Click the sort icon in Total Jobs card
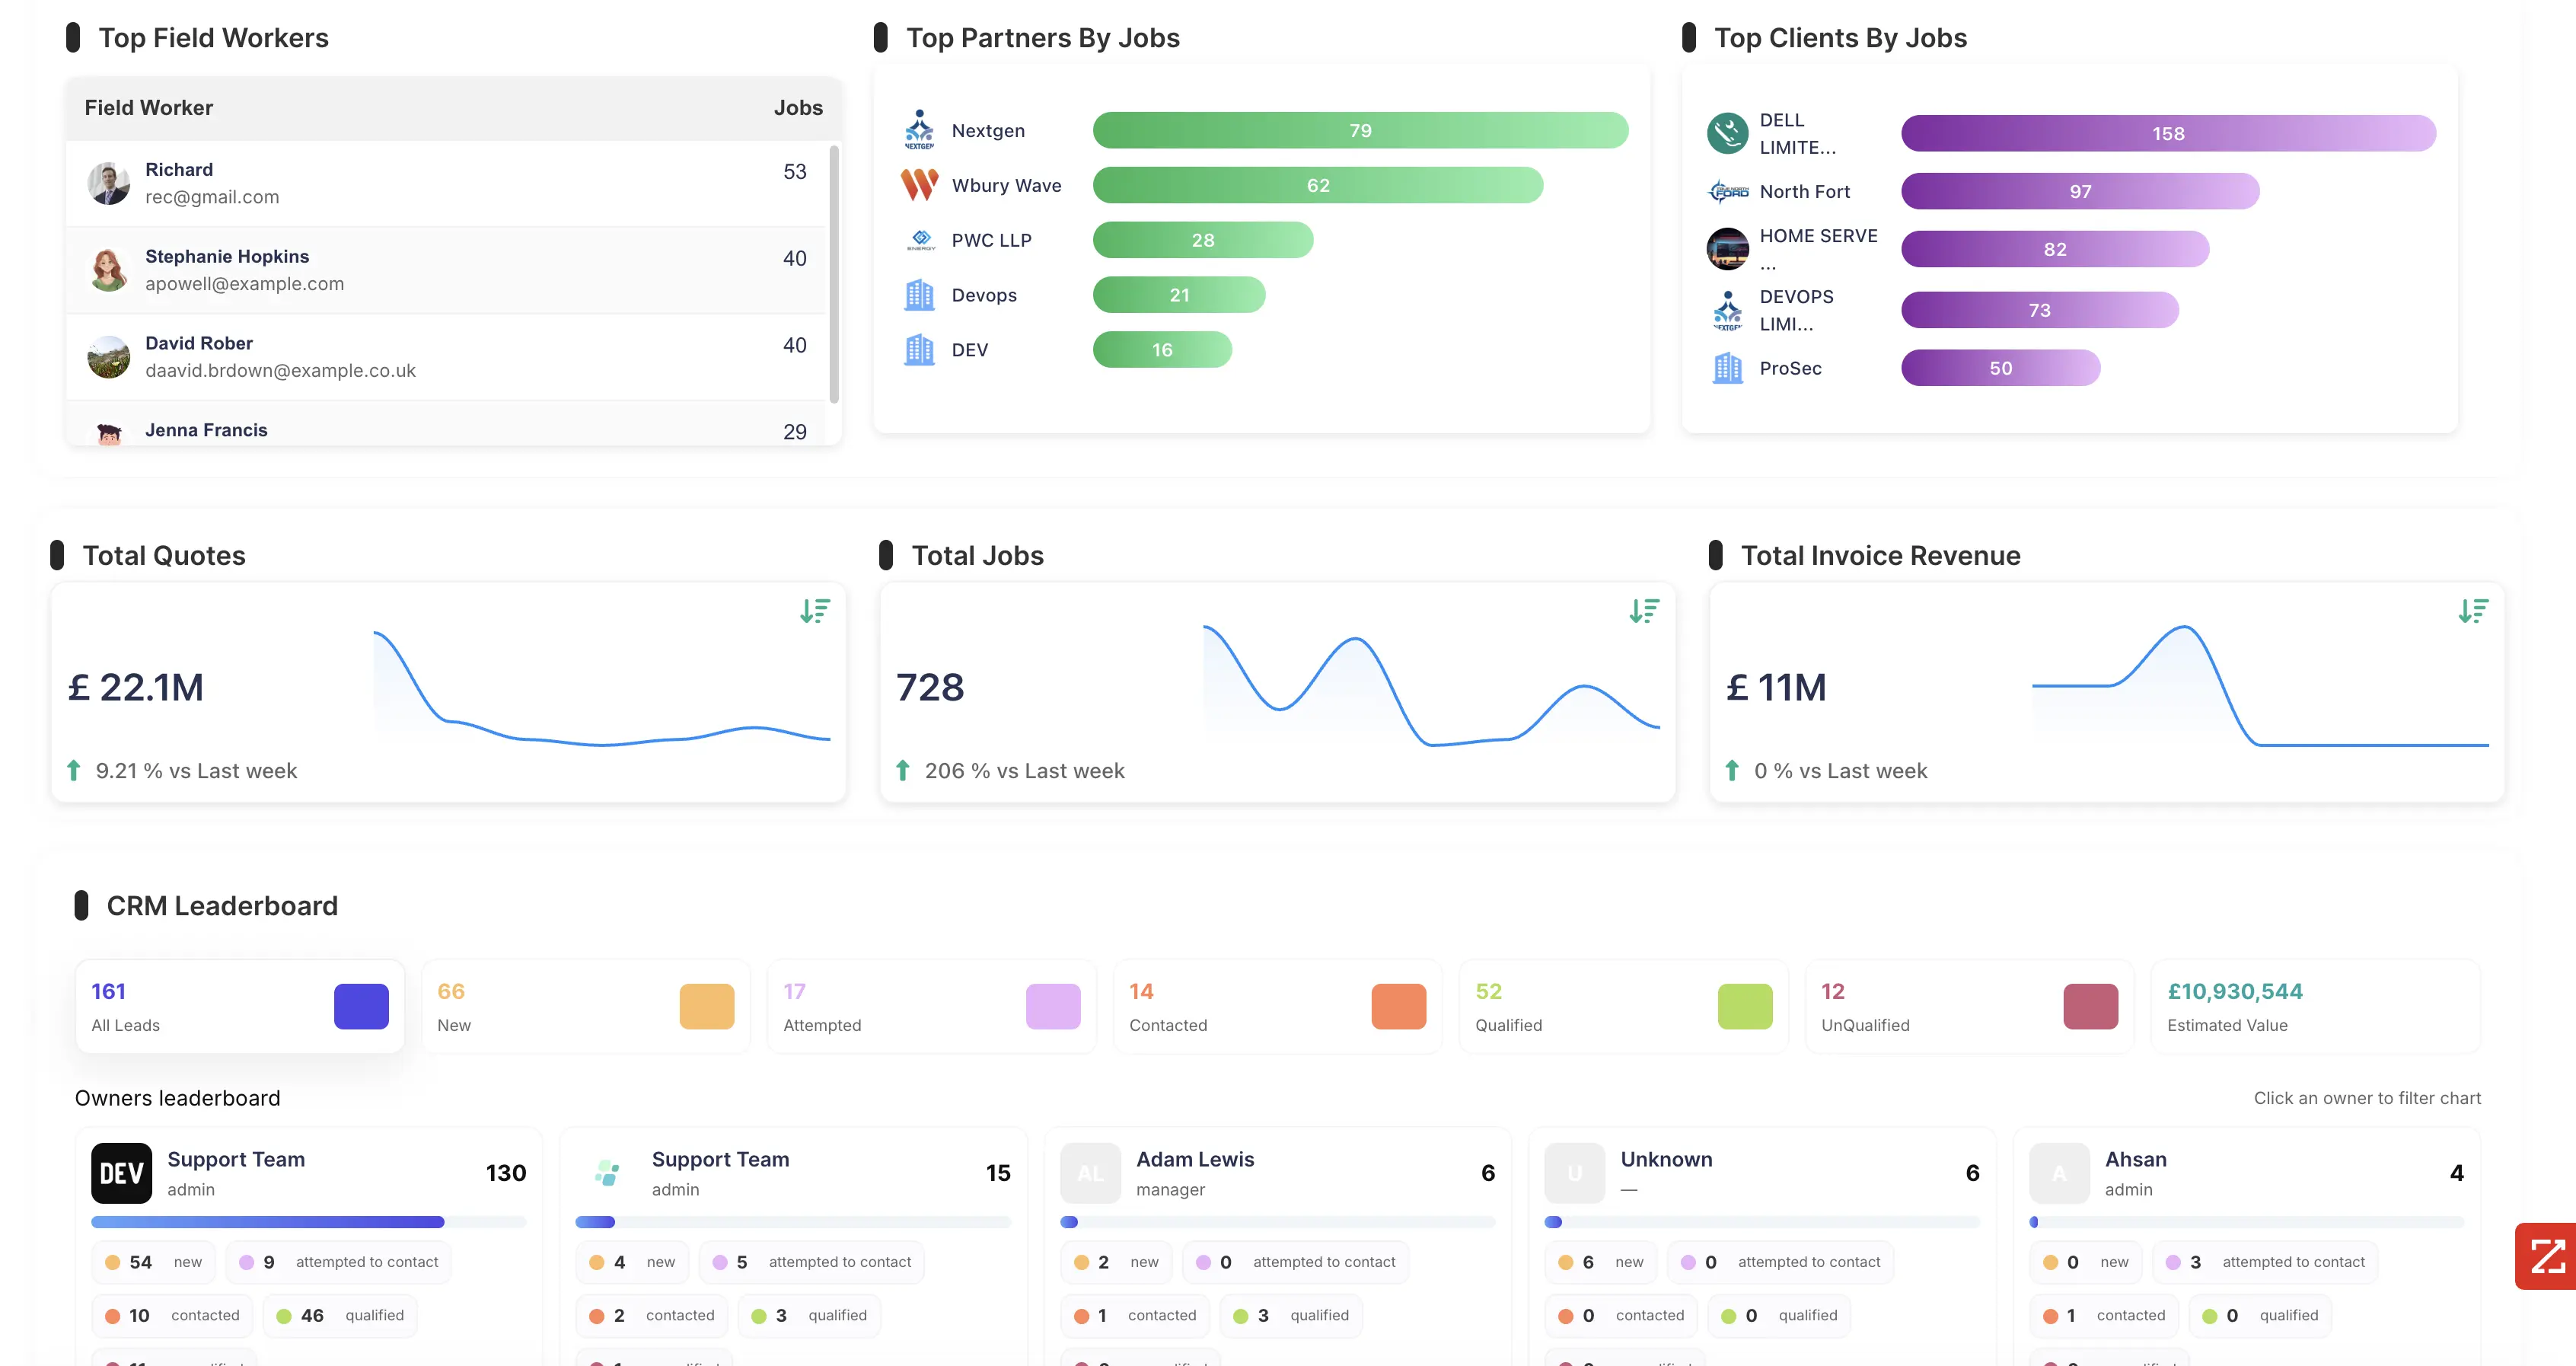Screen dimensions: 2576x1366 [1644, 611]
